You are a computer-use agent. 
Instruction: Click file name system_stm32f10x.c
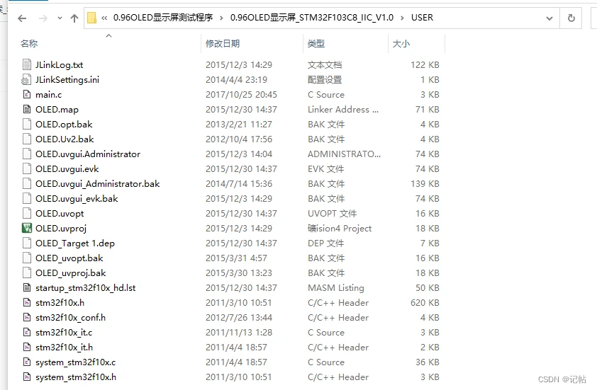[75, 362]
